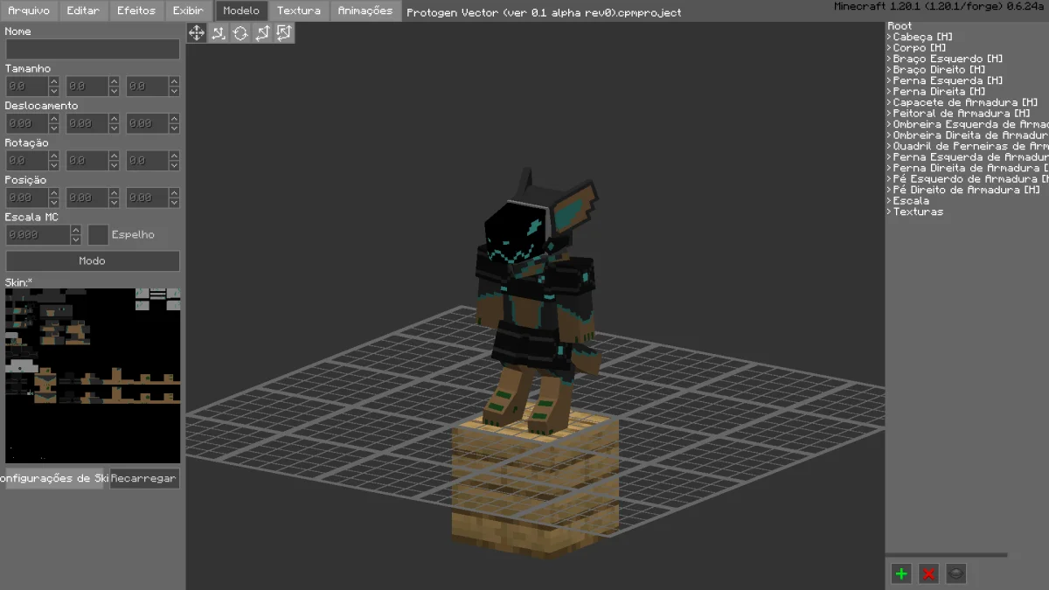Screen dimensions: 1049x590
Task: Click the Modo button
Action: pos(93,260)
